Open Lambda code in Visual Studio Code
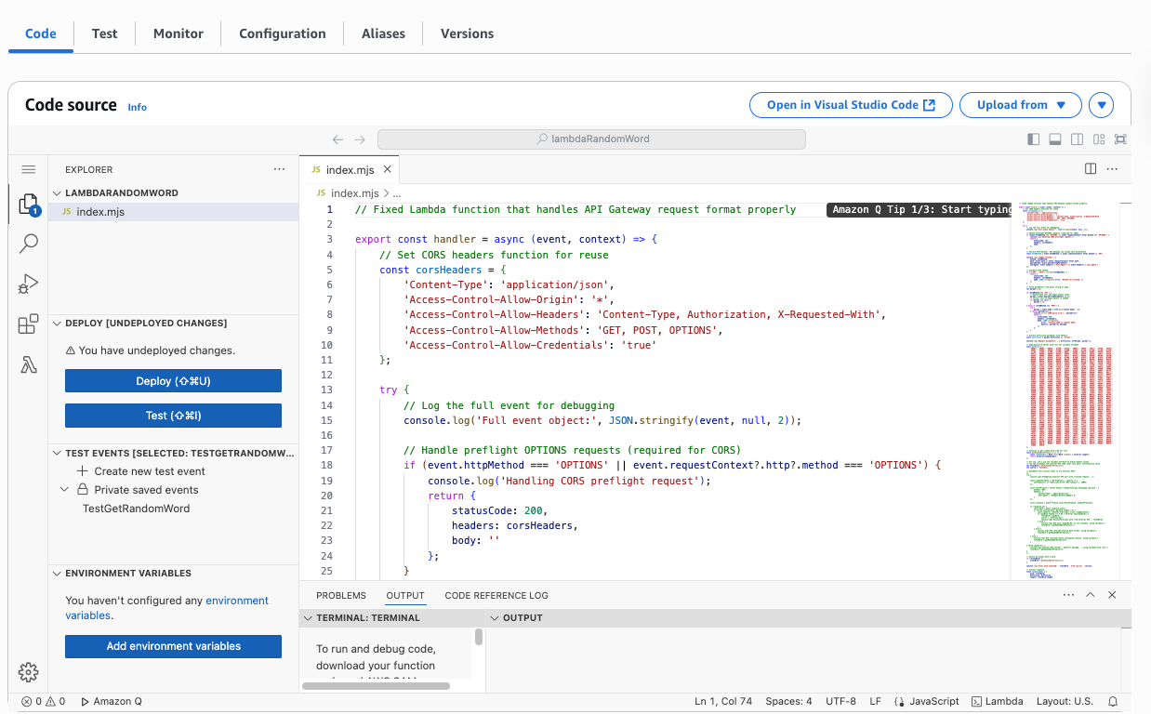The height and width of the screenshot is (714, 1151). point(850,105)
